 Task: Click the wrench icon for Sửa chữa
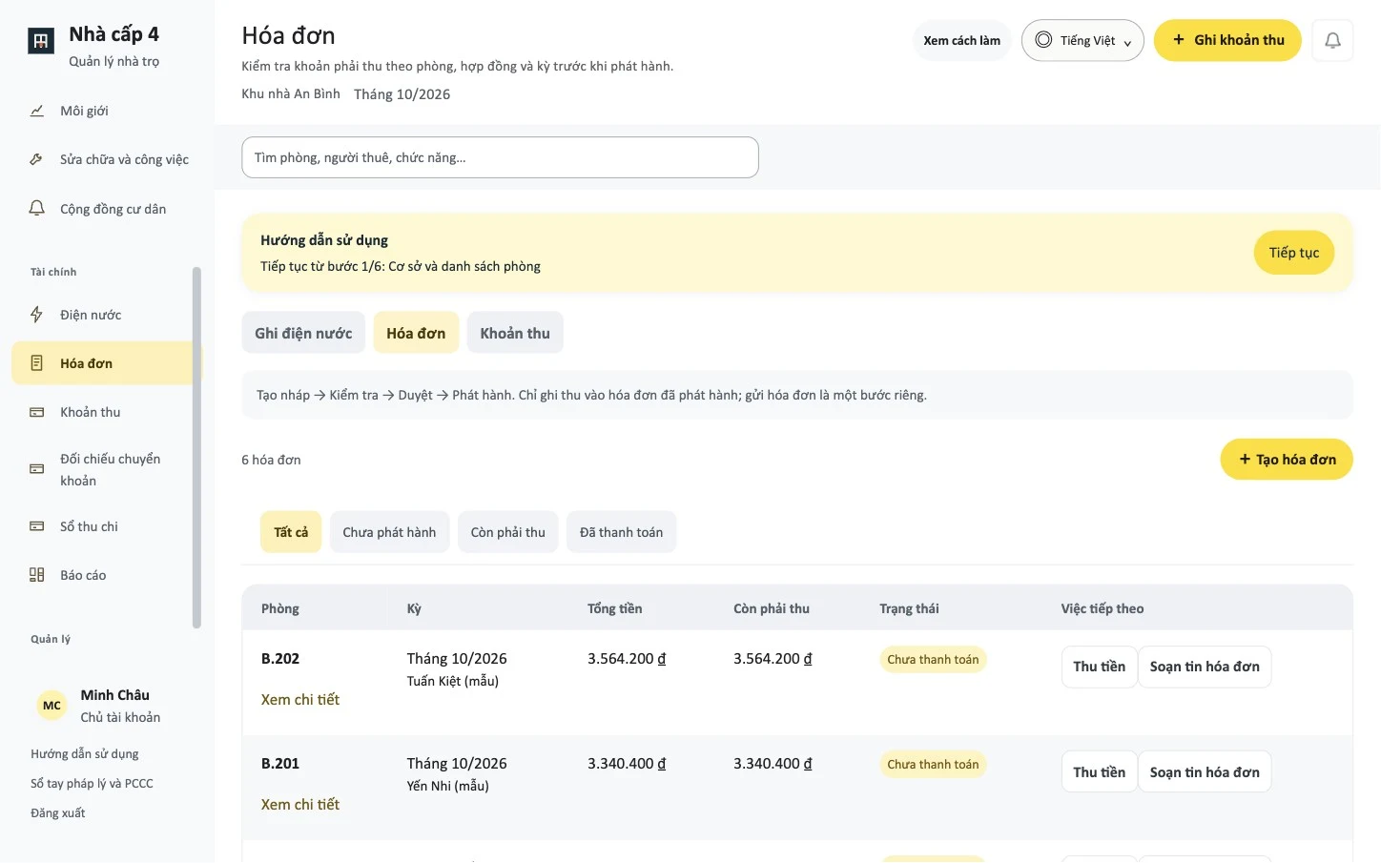(37, 159)
